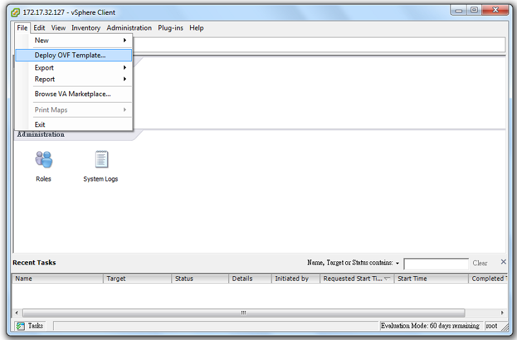Sort by the Status column header
Screen dimensions: 517x340
[x=200, y=279]
